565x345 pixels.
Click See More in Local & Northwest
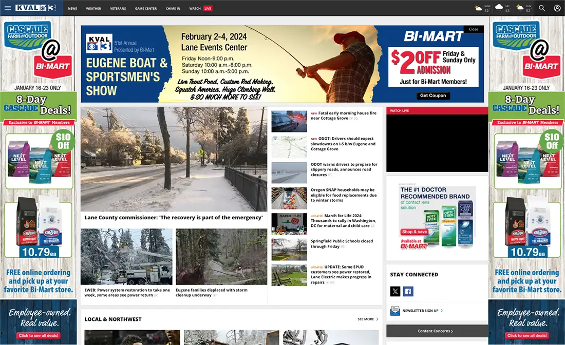(x=366, y=319)
